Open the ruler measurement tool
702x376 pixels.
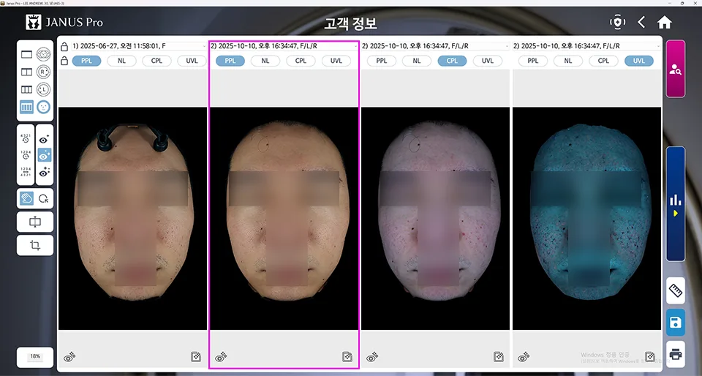pyautogui.click(x=676, y=290)
